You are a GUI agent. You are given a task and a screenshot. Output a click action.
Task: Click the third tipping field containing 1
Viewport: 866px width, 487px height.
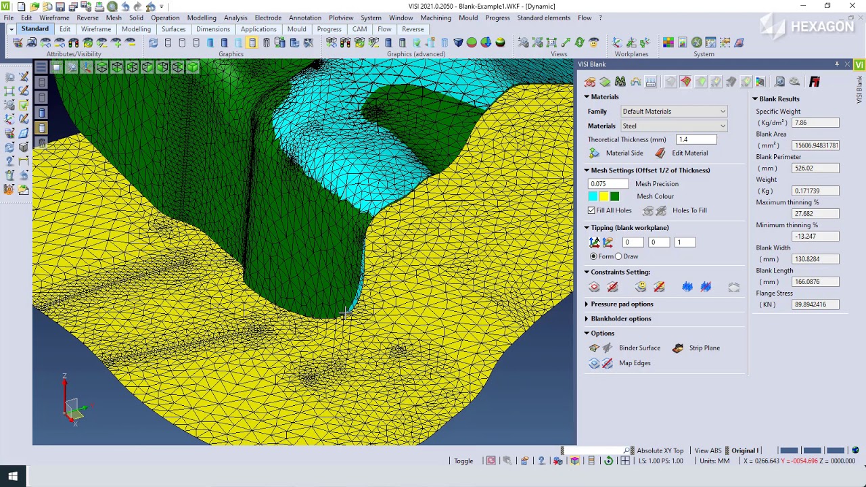click(x=685, y=242)
